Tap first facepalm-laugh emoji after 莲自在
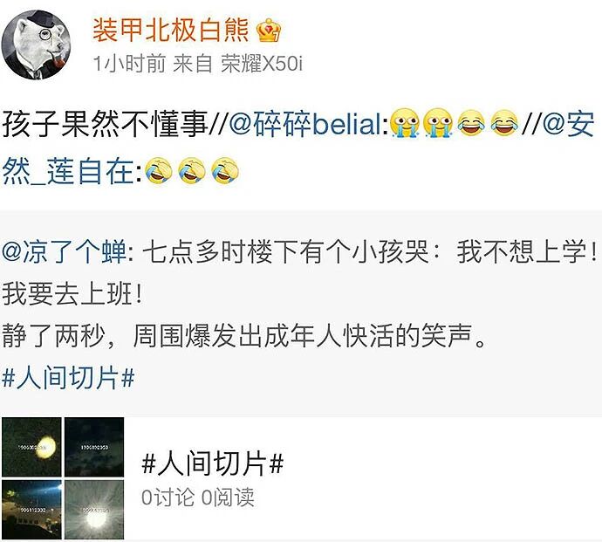Screen dimensions: 602x542 tap(159, 170)
